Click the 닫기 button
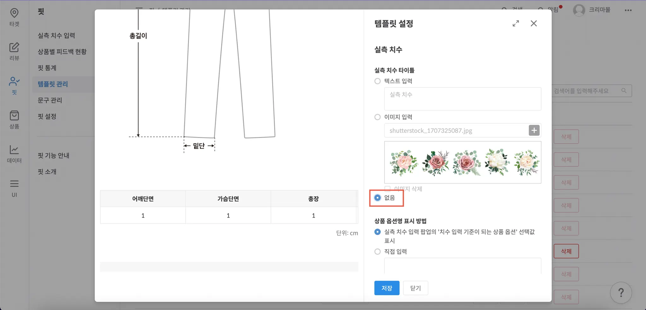The width and height of the screenshot is (646, 310). tap(415, 288)
